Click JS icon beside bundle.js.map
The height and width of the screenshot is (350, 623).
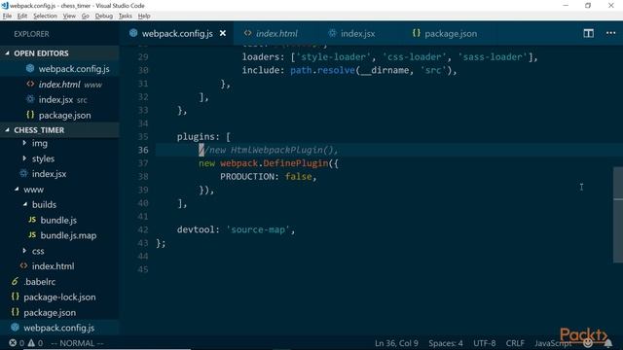tap(32, 235)
